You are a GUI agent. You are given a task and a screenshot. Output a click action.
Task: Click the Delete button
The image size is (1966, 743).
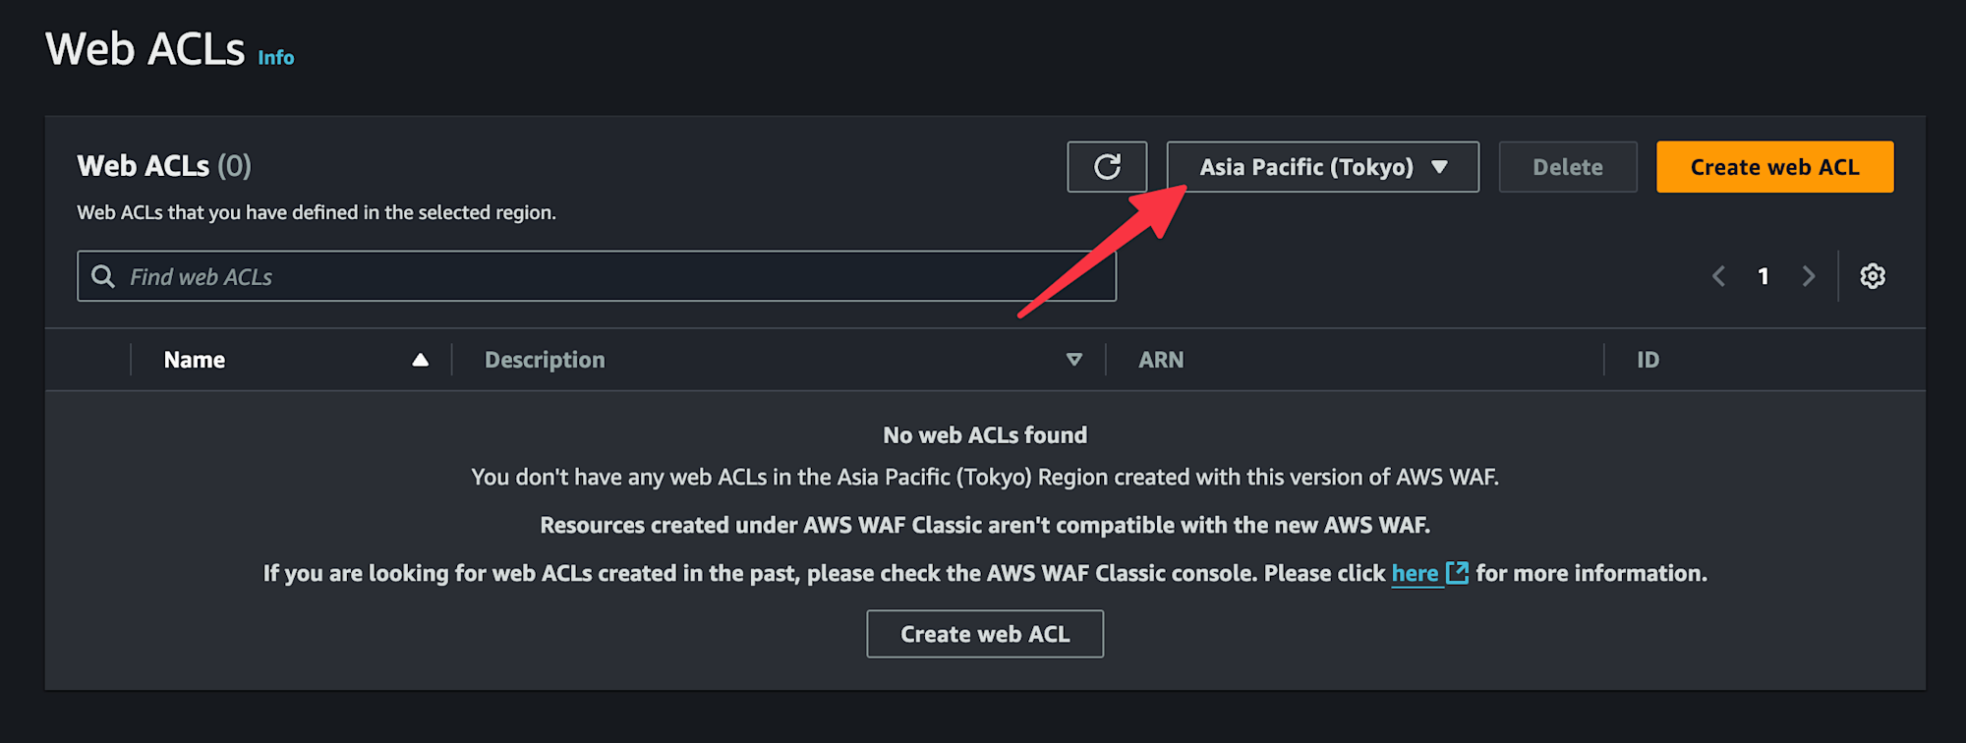click(x=1568, y=167)
